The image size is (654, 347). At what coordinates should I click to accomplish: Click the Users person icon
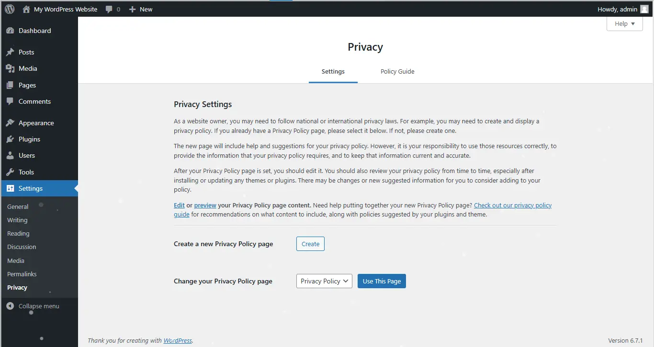pos(10,155)
